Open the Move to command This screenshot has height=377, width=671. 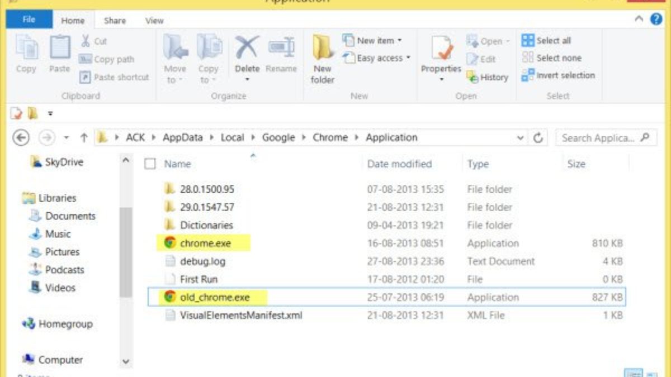coord(175,58)
